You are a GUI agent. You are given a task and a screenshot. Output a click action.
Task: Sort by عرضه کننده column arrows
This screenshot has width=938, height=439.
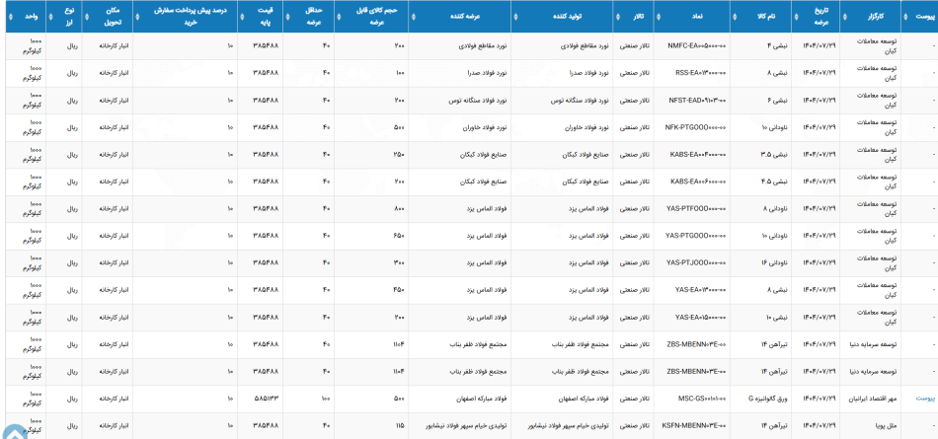(x=415, y=16)
